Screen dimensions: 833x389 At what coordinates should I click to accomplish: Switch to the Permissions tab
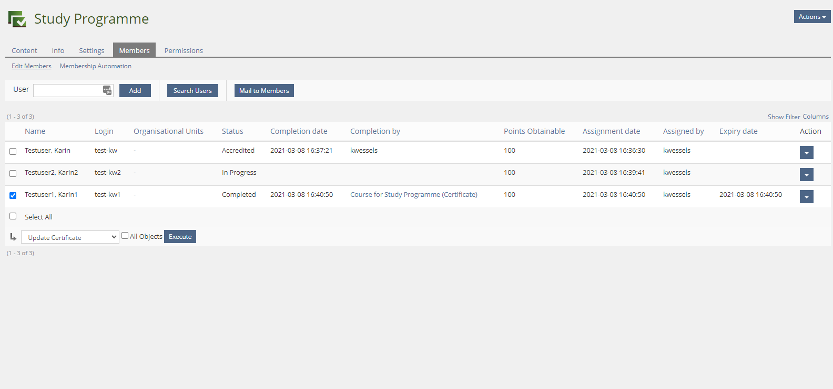[184, 50]
